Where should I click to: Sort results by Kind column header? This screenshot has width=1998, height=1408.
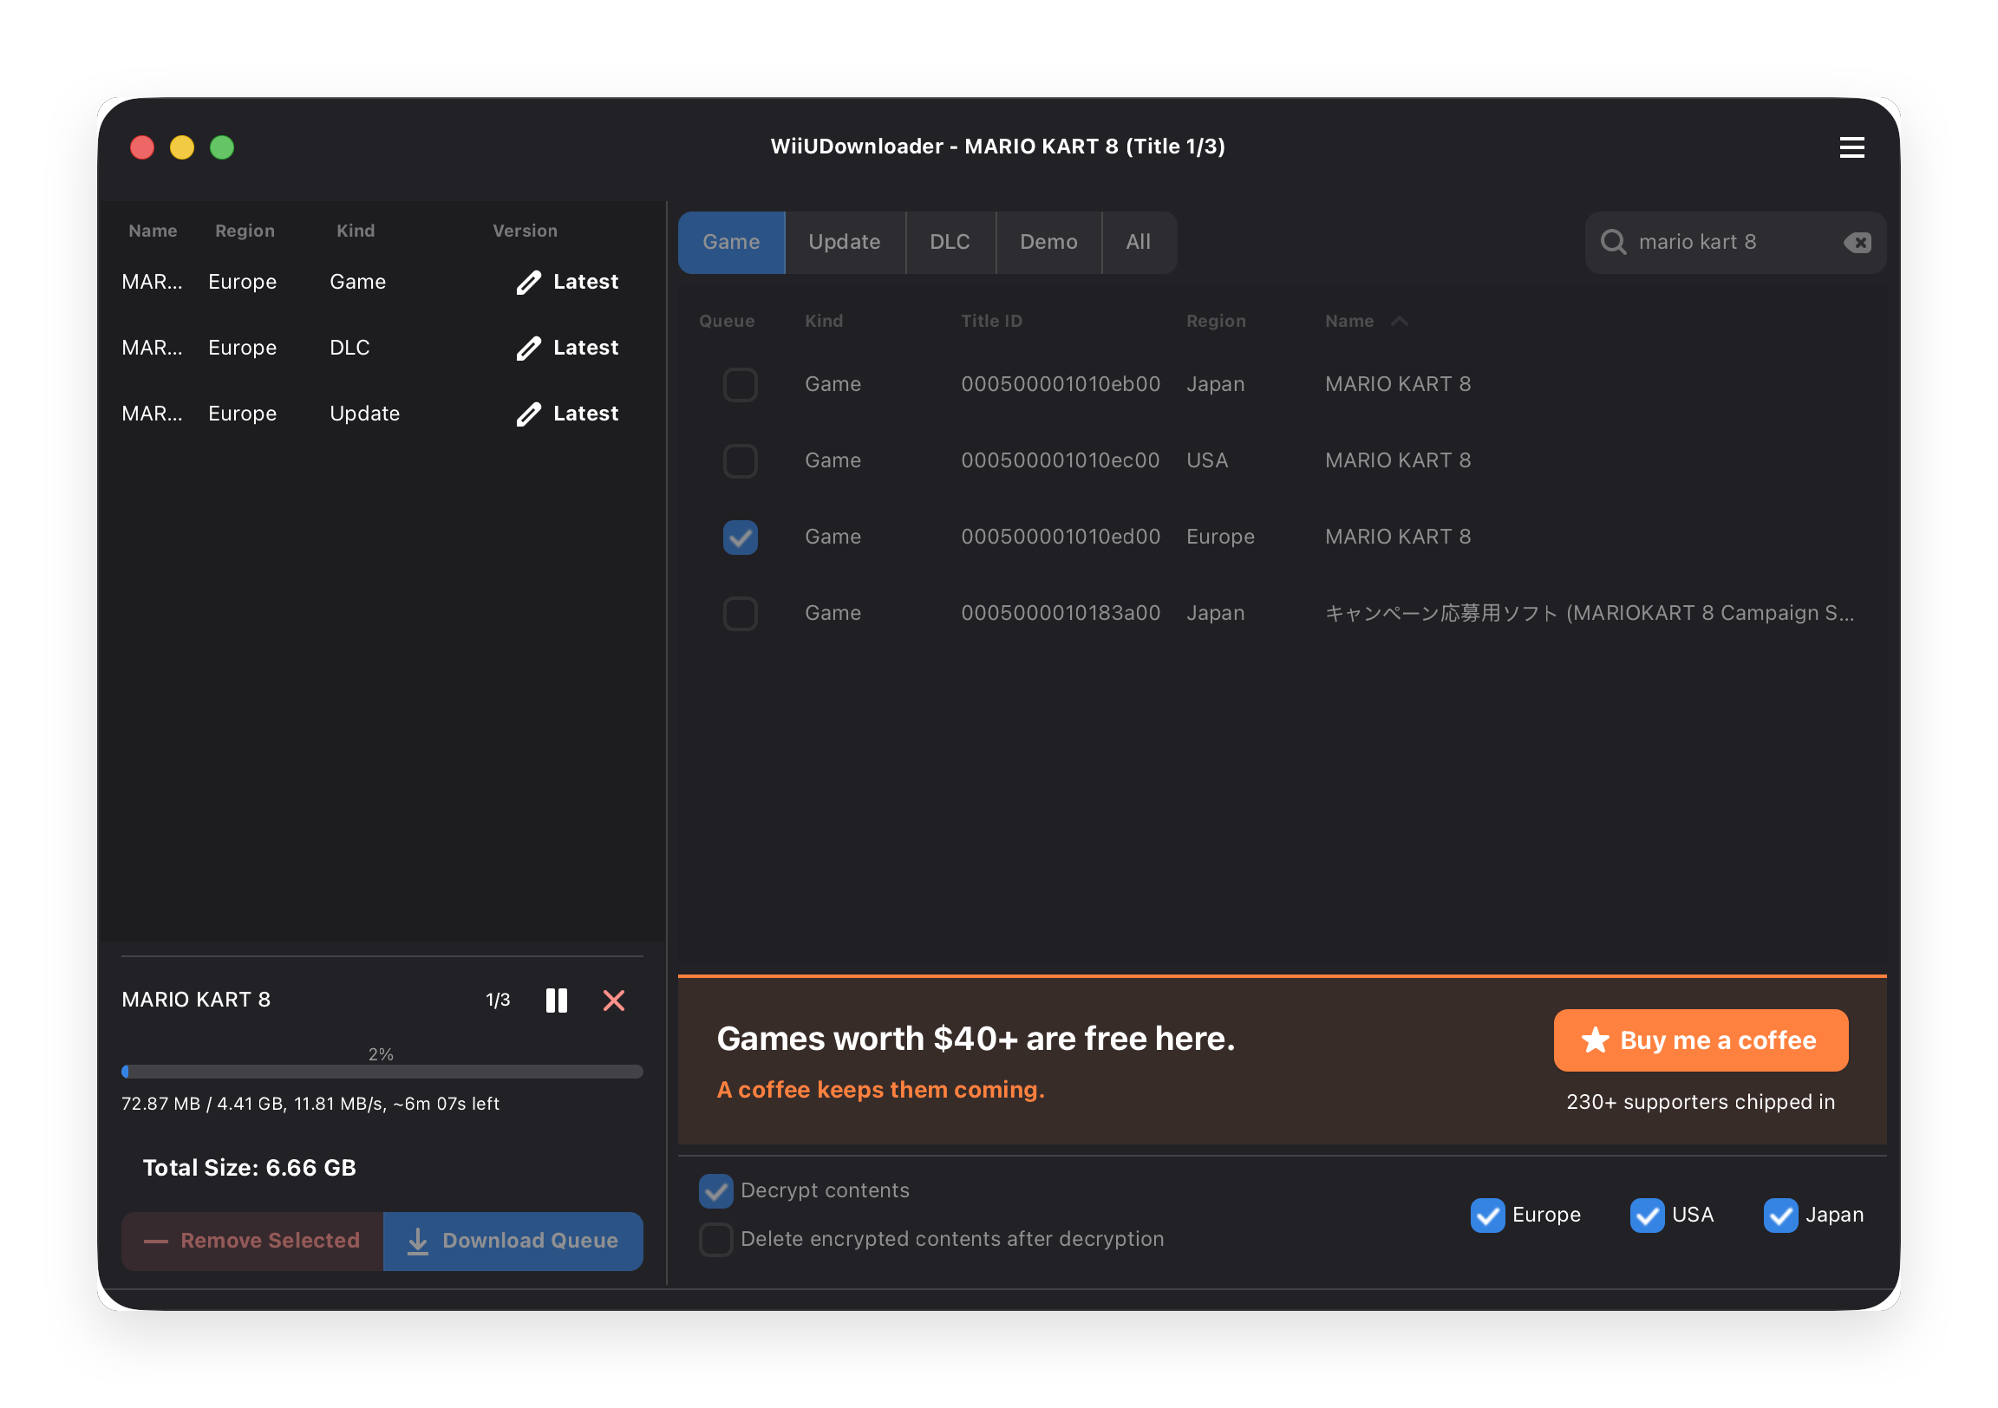[x=823, y=321]
